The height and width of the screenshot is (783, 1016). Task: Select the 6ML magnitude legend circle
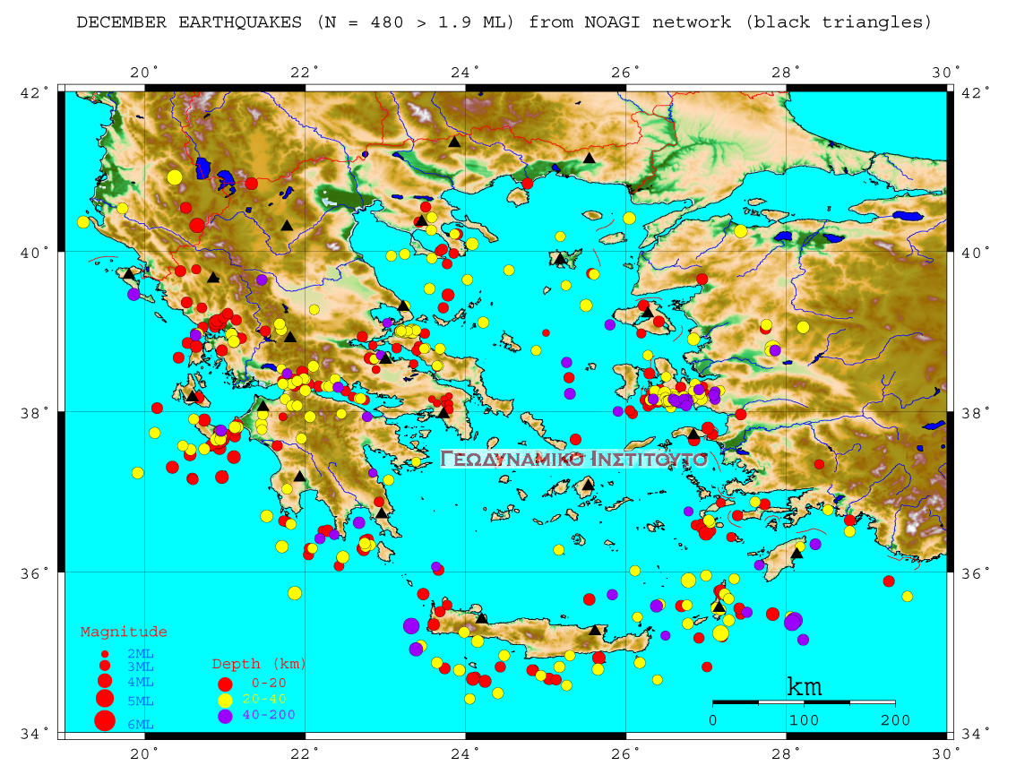pyautogui.click(x=104, y=720)
